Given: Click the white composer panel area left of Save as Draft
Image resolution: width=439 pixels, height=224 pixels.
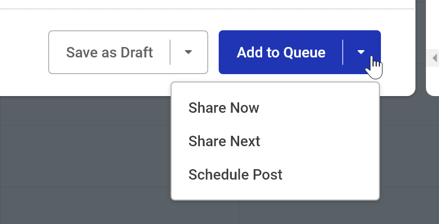Looking at the screenshot, I should (x=24, y=52).
